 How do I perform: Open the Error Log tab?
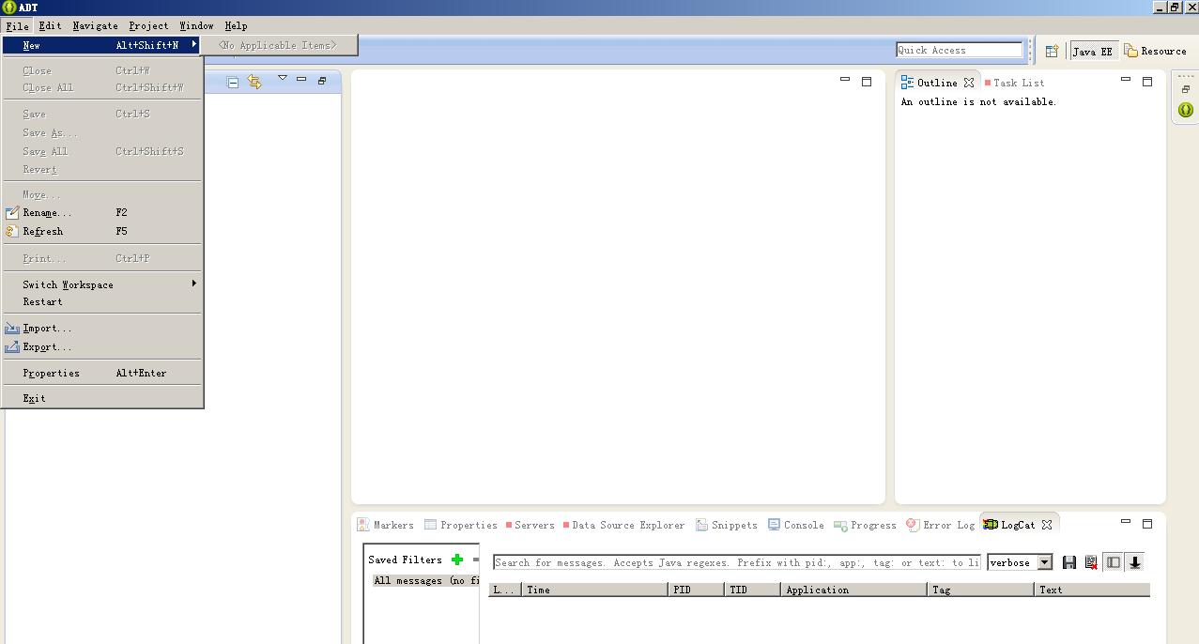941,525
